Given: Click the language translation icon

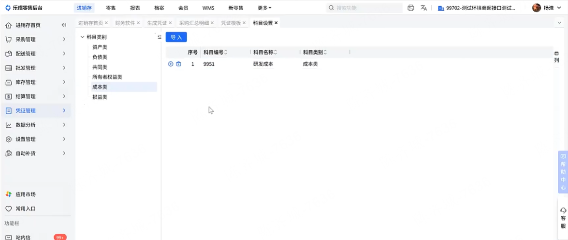Looking at the screenshot, I should pyautogui.click(x=423, y=8).
